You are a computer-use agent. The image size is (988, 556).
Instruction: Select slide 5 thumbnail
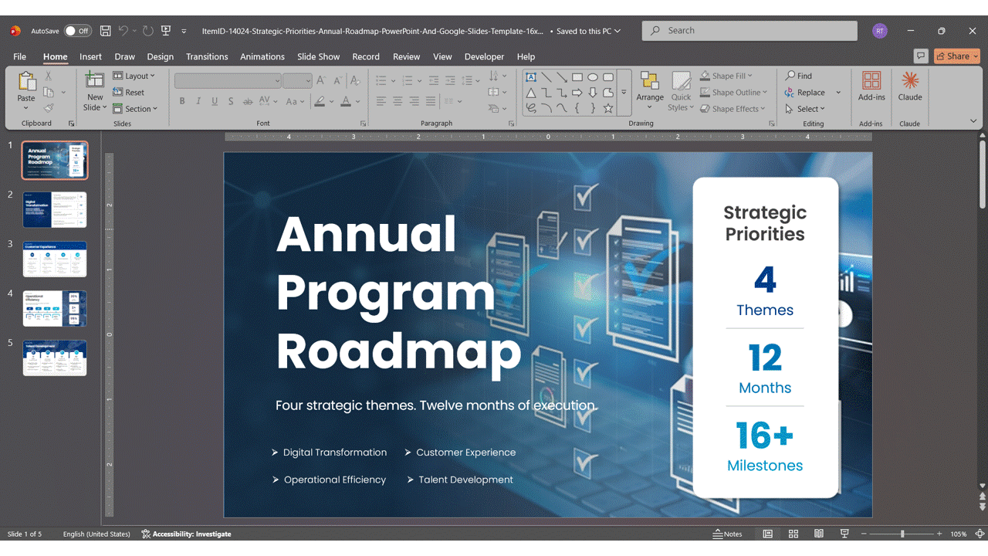tap(55, 358)
